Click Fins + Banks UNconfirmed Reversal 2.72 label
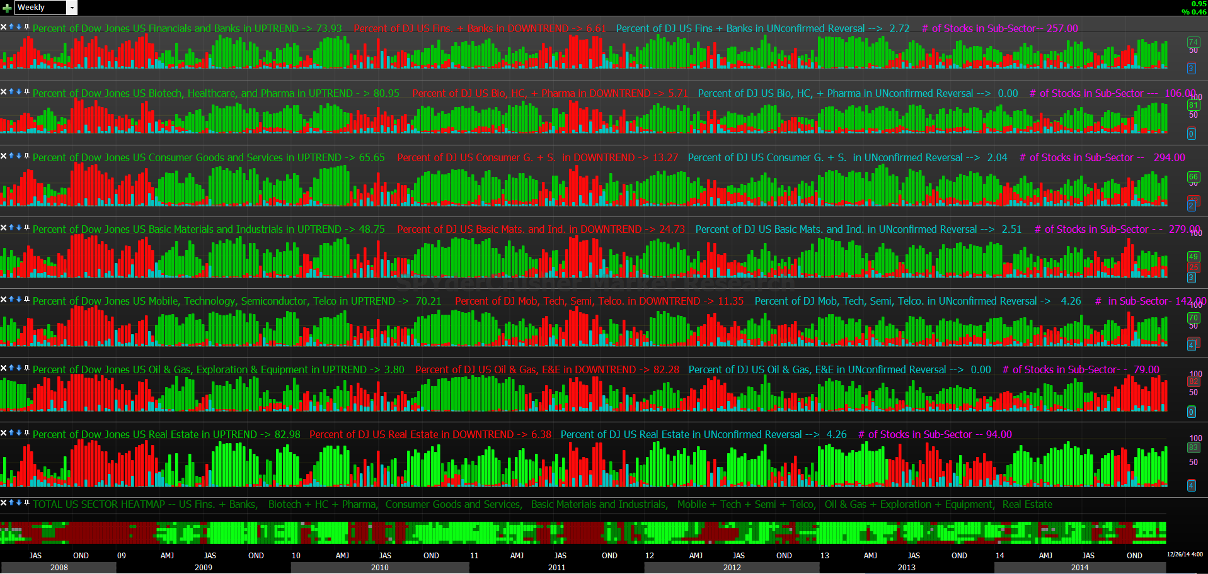Viewport: 1208px width, 574px height. [762, 29]
